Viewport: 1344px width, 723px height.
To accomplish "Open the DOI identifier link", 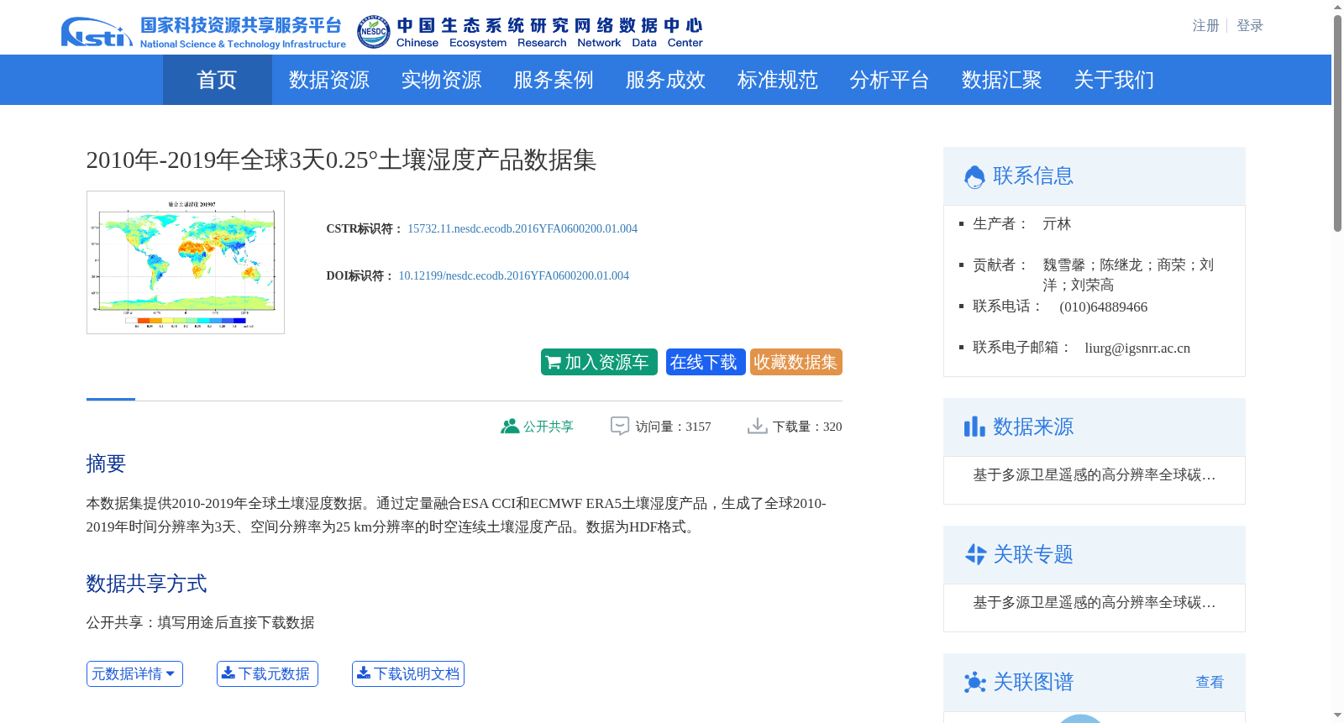I will coord(513,275).
